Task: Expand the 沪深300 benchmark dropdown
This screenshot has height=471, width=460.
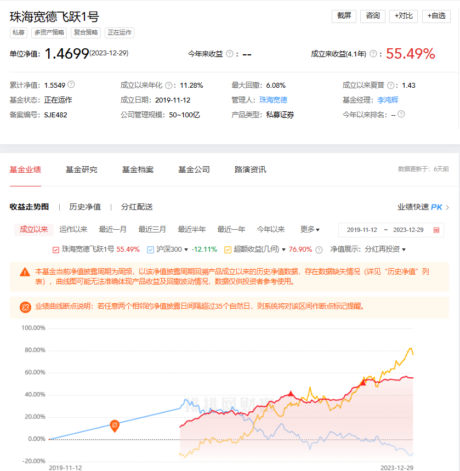Action: pyautogui.click(x=186, y=250)
